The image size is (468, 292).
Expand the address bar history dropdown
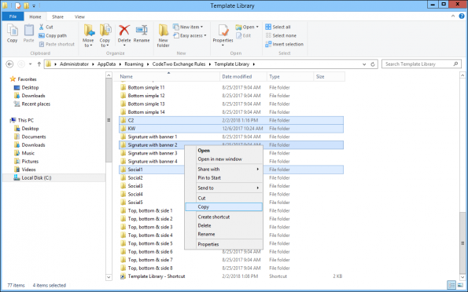pyautogui.click(x=364, y=64)
